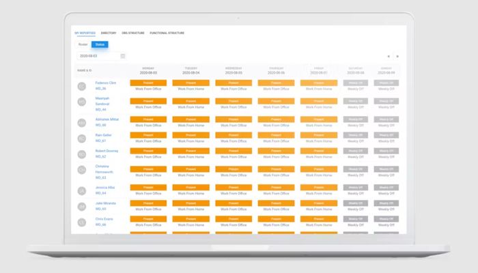Screen dimensions: 478x273
Task: Click Jake Miranda's Monday Present badge
Action: (x=148, y=203)
